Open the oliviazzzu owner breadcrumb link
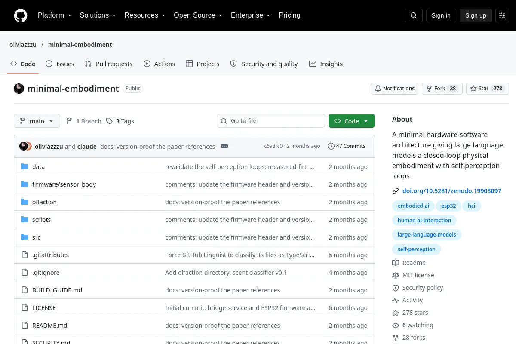The image size is (516, 344). click(23, 45)
